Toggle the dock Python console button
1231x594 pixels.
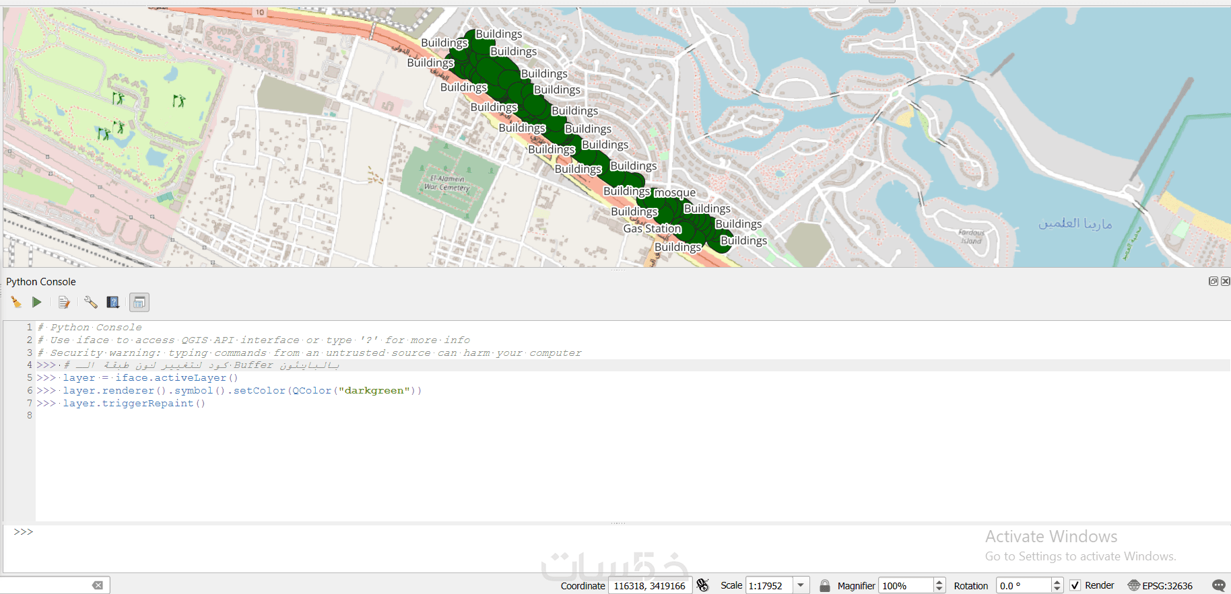[x=139, y=303]
